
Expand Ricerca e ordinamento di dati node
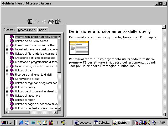tap(7, 75)
